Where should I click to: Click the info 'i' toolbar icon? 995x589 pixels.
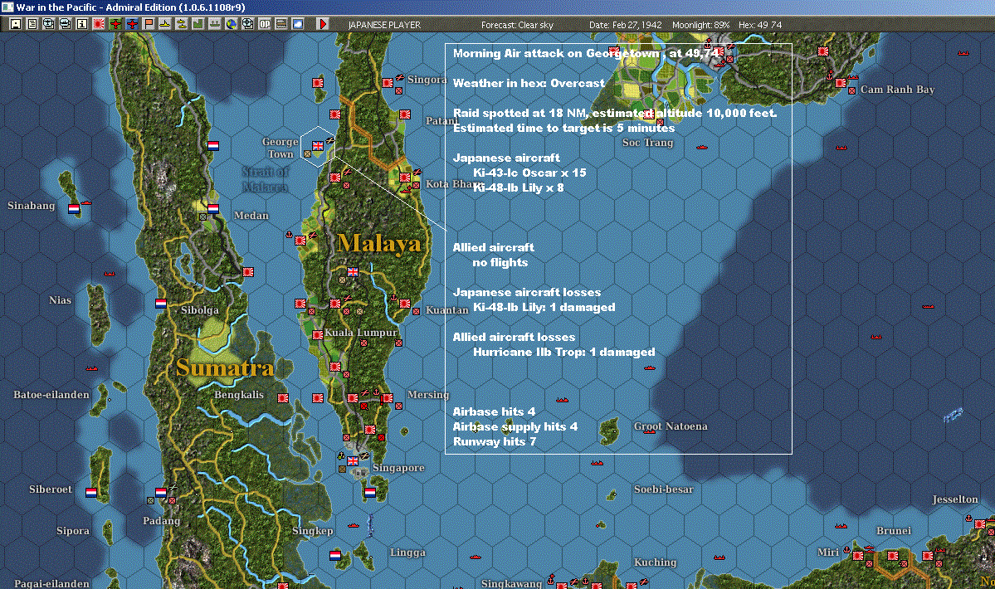(x=82, y=24)
